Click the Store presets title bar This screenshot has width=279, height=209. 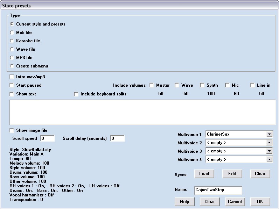pos(139,6)
